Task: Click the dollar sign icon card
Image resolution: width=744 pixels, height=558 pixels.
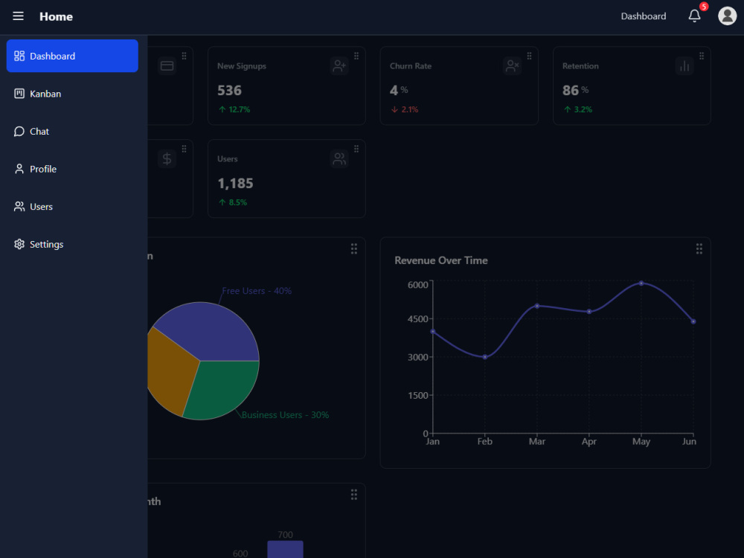Action: (167, 159)
